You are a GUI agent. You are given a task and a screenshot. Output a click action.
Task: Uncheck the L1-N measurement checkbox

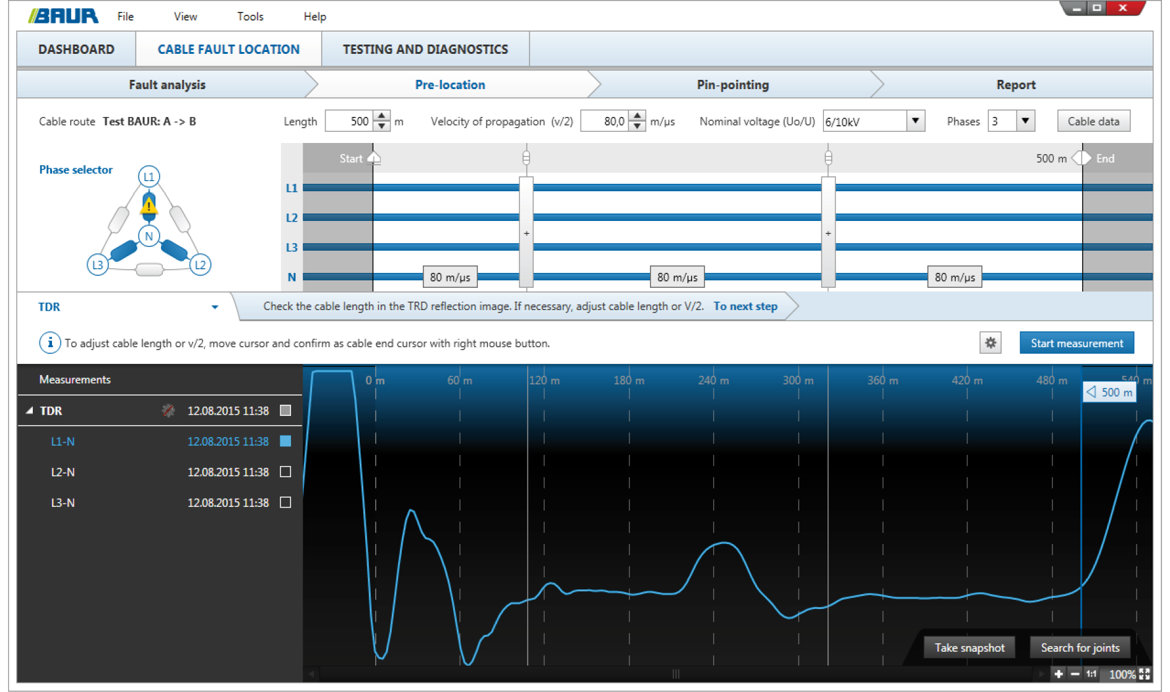click(x=285, y=441)
